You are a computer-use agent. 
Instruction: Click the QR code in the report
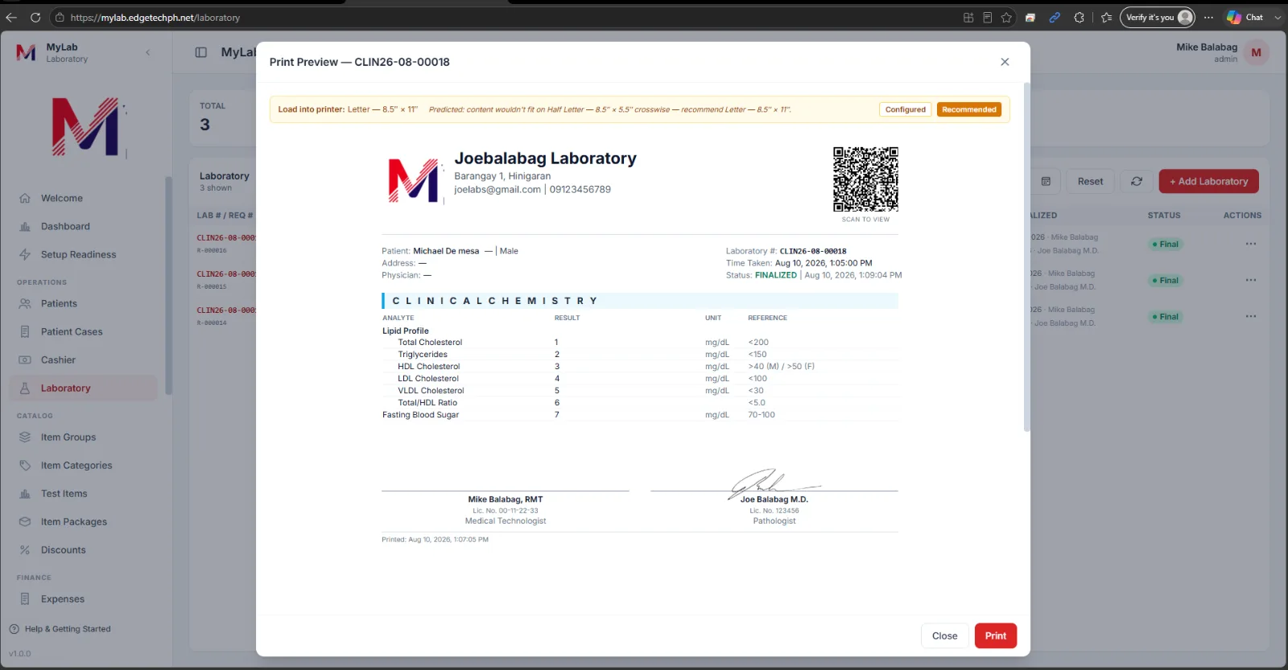(865, 179)
